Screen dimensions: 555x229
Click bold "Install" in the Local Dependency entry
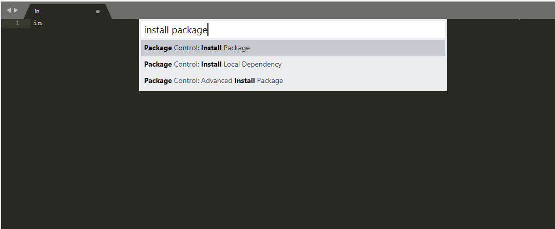pyautogui.click(x=212, y=65)
